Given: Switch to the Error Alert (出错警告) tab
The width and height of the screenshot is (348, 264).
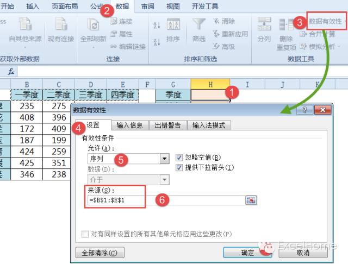Looking at the screenshot, I should [x=167, y=125].
